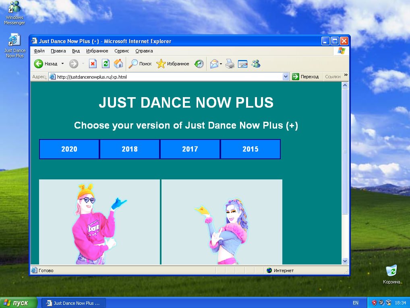The width and height of the screenshot is (410, 308).
Task: Open Windows Messenger desktop shortcut
Action: (x=14, y=13)
